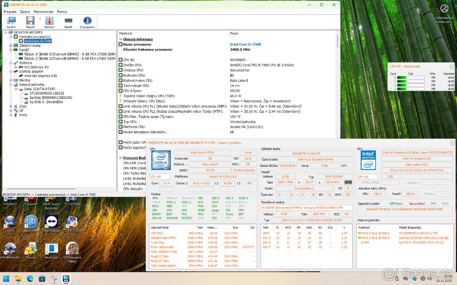
Task: Open the O programu info icon
Action: coord(87,22)
